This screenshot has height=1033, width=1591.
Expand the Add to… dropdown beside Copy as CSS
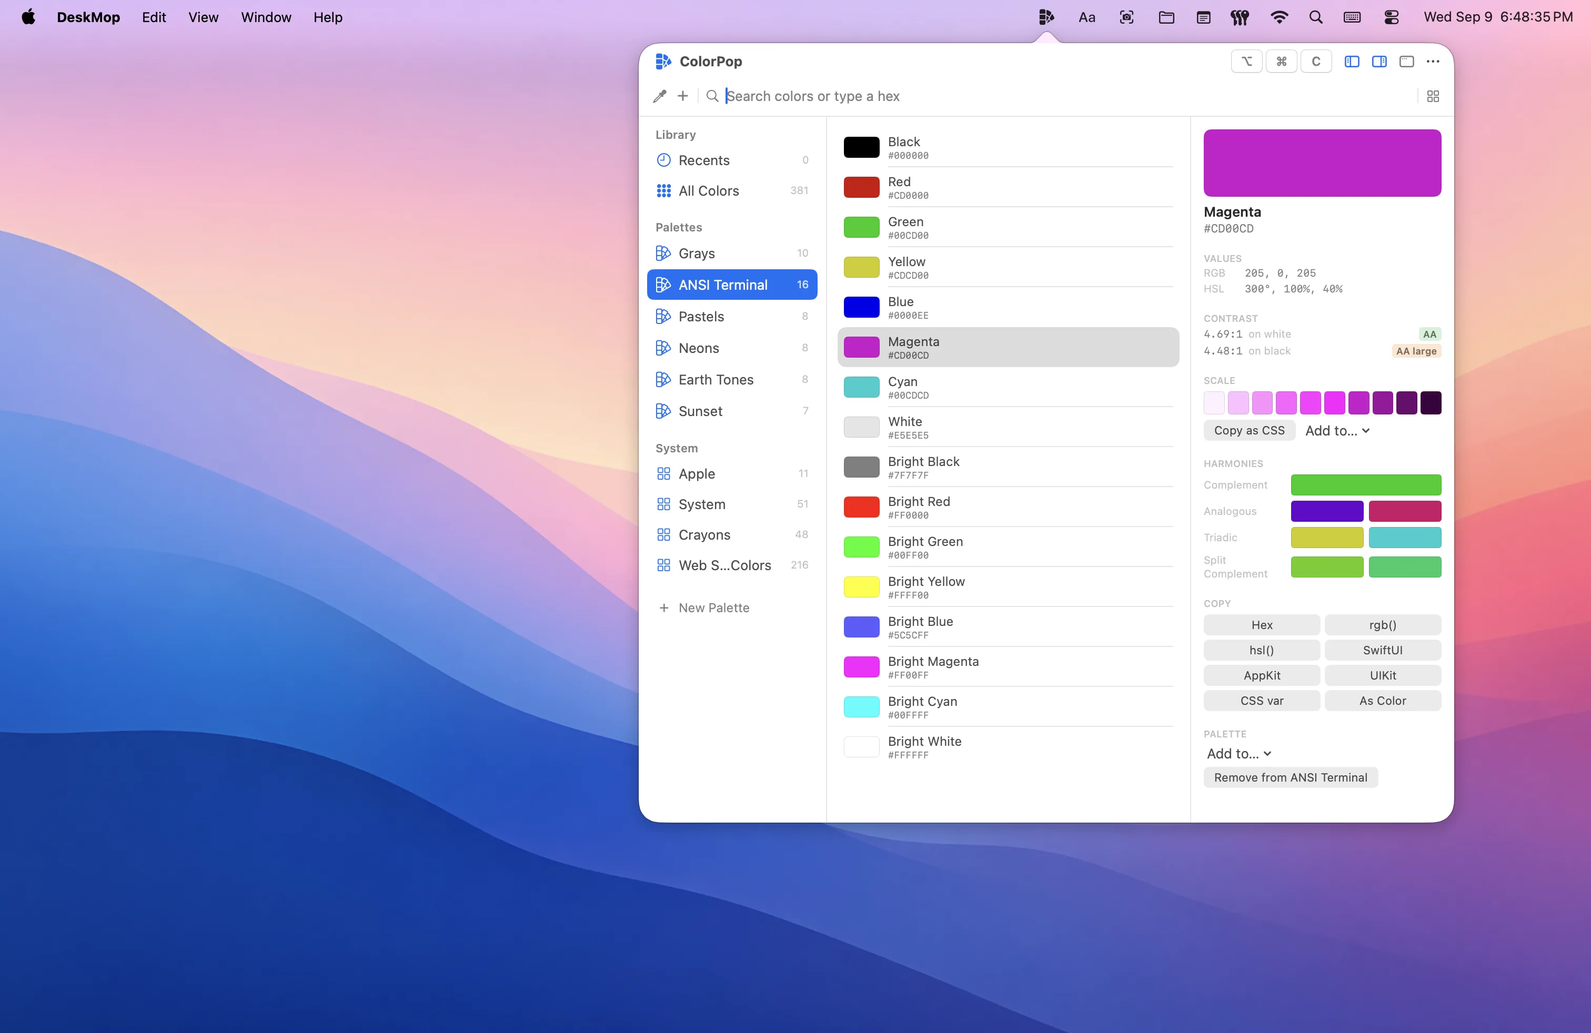pyautogui.click(x=1337, y=431)
